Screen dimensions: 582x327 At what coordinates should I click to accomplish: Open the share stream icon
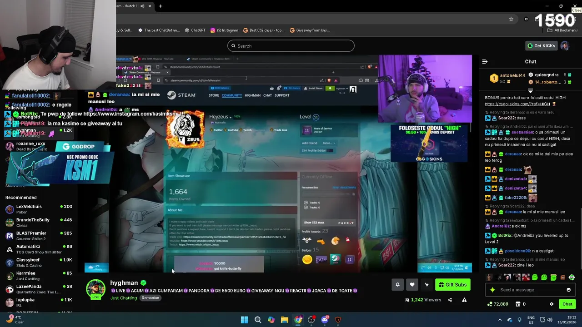pos(450,300)
